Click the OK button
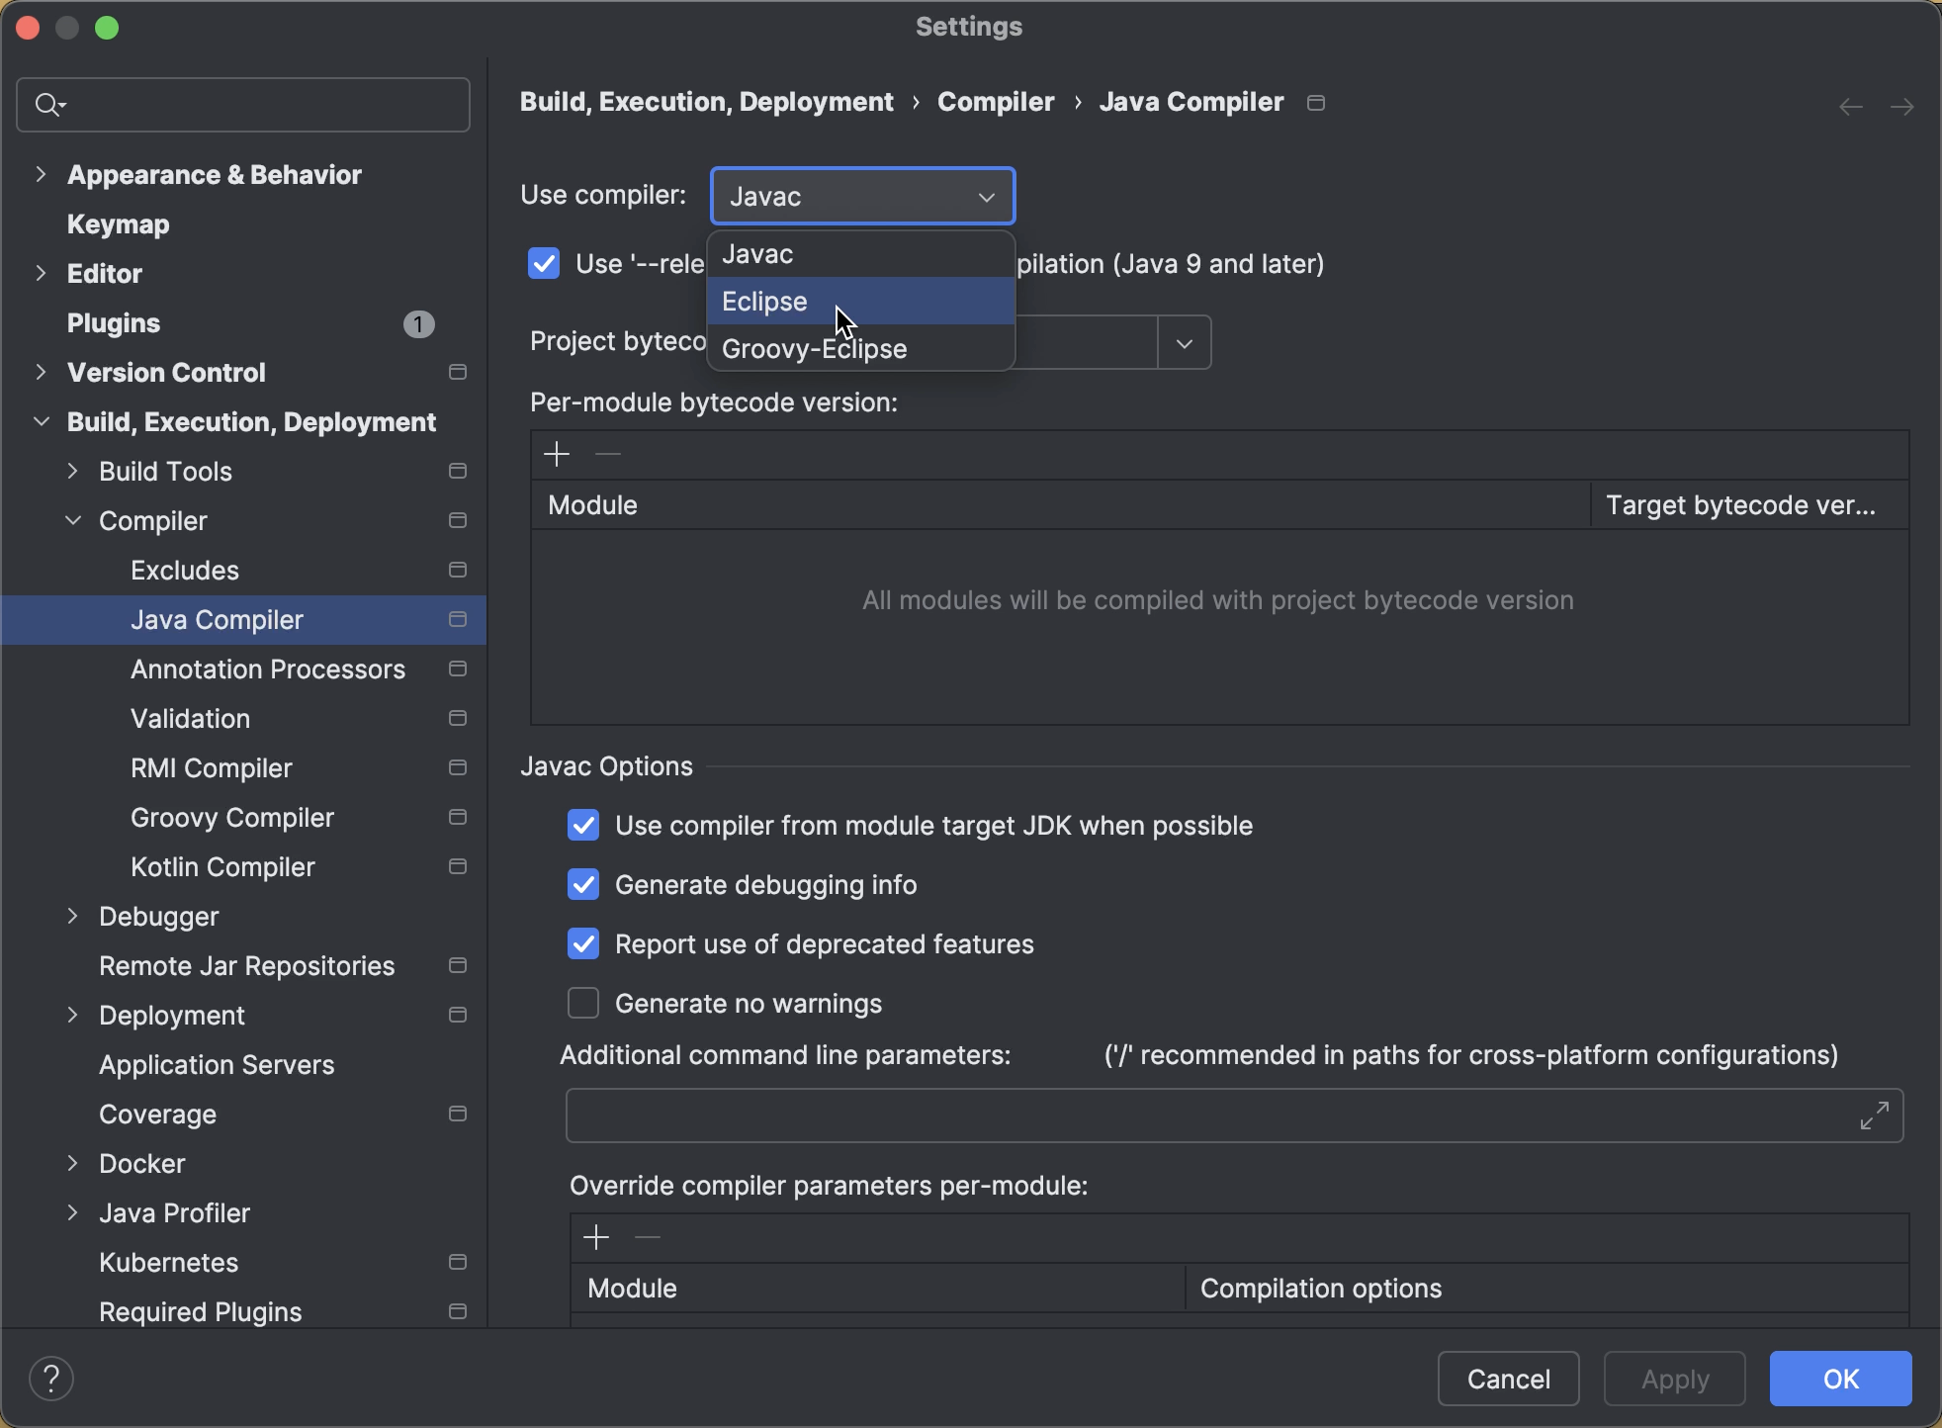 (1838, 1379)
